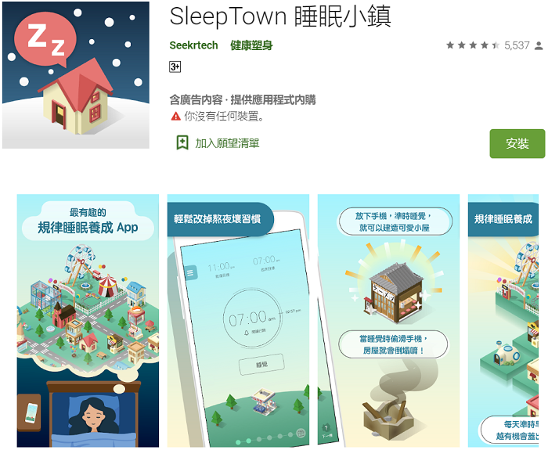Click the hamburger menu icon in phone screenshot
The width and height of the screenshot is (548, 450).
(190, 272)
